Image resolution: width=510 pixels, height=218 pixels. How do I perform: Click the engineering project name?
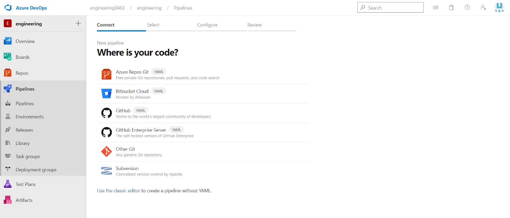[x=29, y=24]
